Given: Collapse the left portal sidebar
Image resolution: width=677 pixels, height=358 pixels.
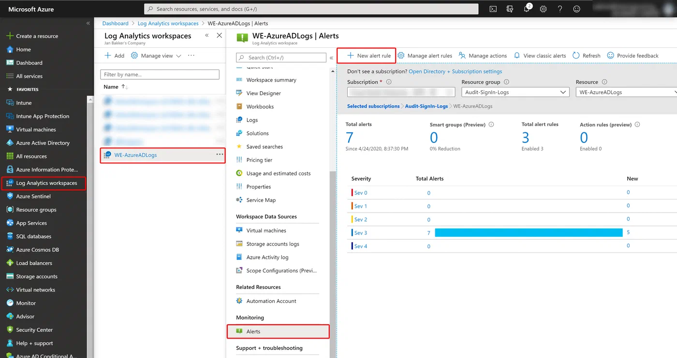Looking at the screenshot, I should (88, 23).
